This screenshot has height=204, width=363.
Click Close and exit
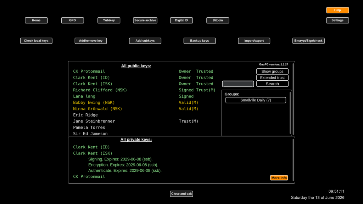(x=181, y=194)
